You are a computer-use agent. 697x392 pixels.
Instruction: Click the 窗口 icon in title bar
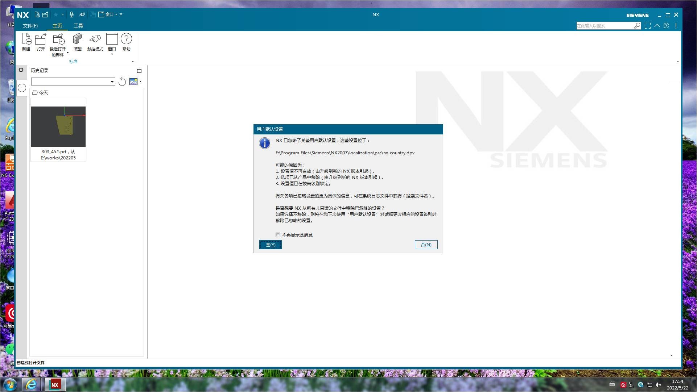click(x=101, y=14)
